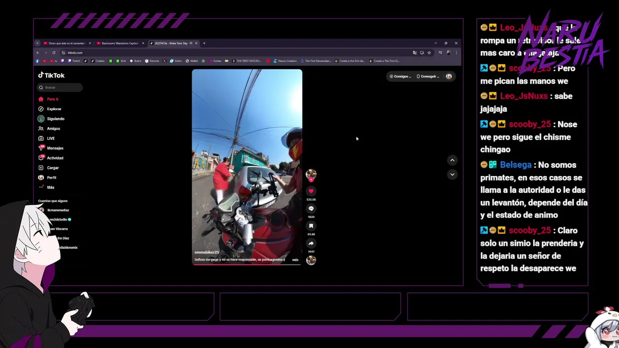Open the Elemnts bookmark
The width and height of the screenshot is (619, 348).
pyautogui.click(x=152, y=61)
